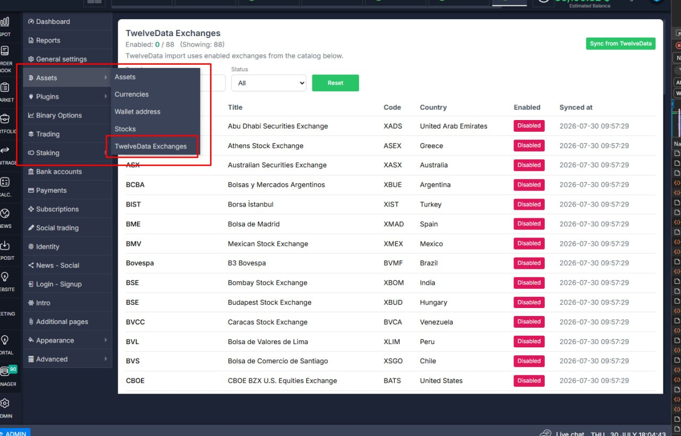Toggle Disabled badge for Bolsa de Madrid
The height and width of the screenshot is (436, 681).
pos(529,224)
